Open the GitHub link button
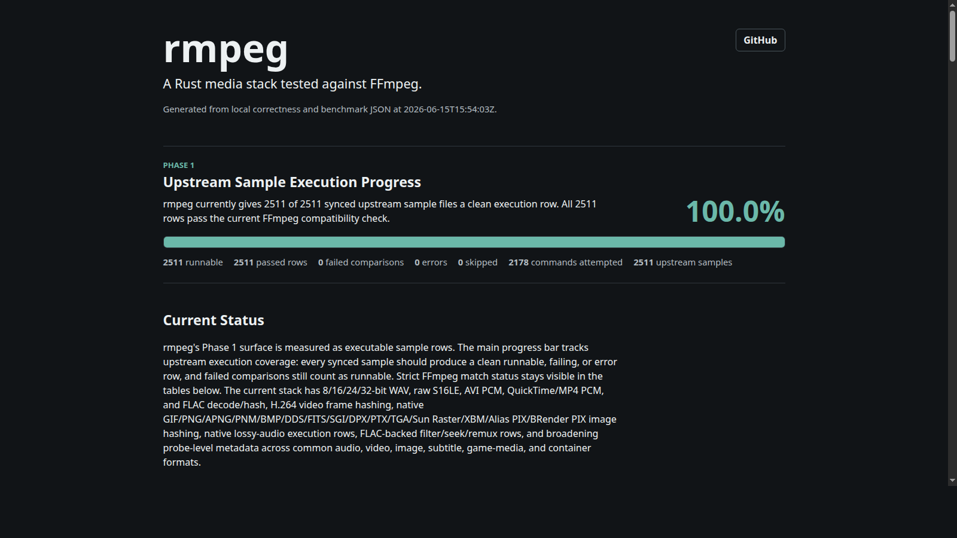Image resolution: width=957 pixels, height=538 pixels. [760, 40]
